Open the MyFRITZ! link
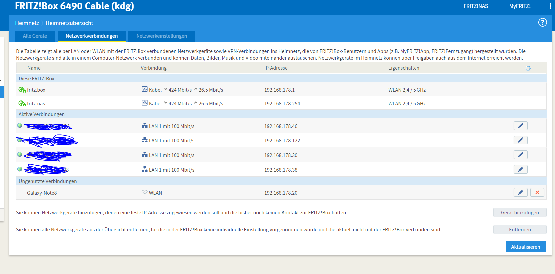Viewport: 555px width, 274px height. click(x=520, y=6)
